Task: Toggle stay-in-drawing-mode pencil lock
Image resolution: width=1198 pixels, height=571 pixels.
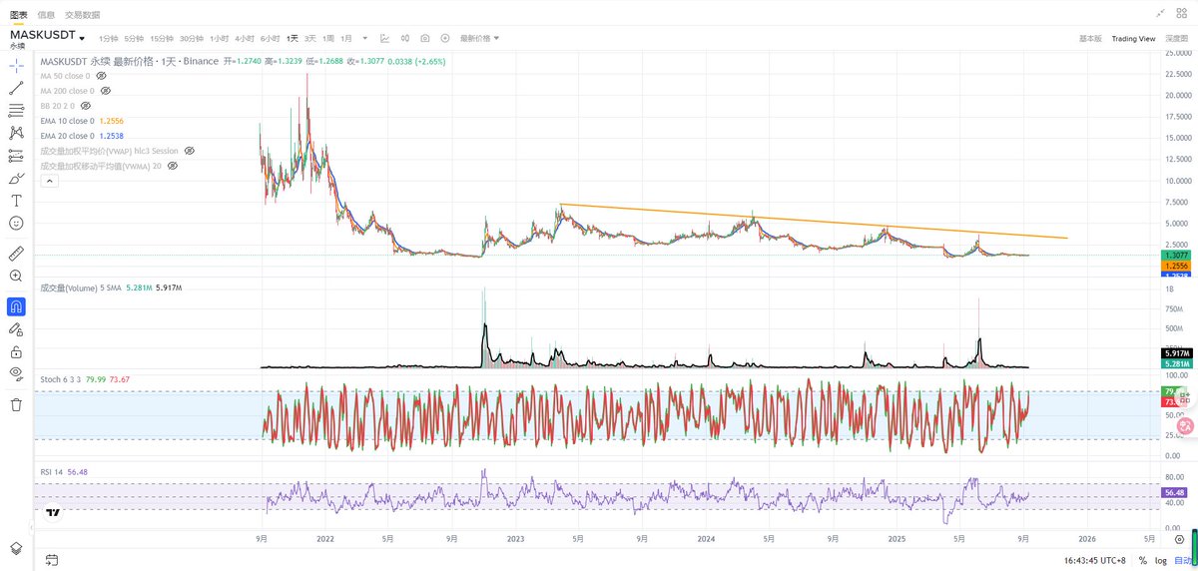Action: (16, 328)
